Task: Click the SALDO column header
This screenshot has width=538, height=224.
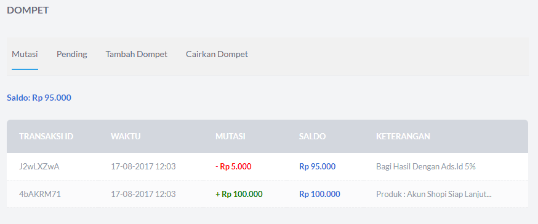Action: click(312, 136)
